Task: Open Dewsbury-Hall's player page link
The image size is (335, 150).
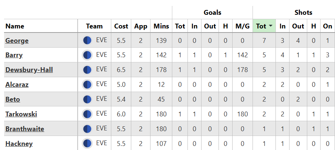Action: (x=29, y=70)
